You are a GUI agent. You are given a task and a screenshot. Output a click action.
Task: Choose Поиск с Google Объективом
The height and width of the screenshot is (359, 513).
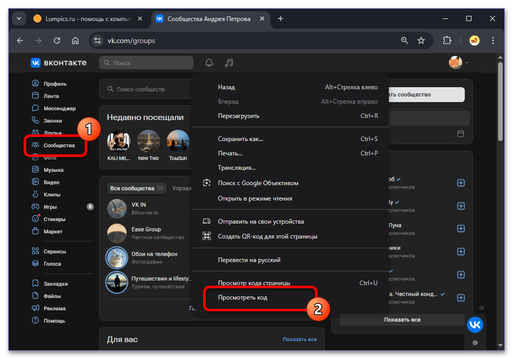(x=290, y=183)
